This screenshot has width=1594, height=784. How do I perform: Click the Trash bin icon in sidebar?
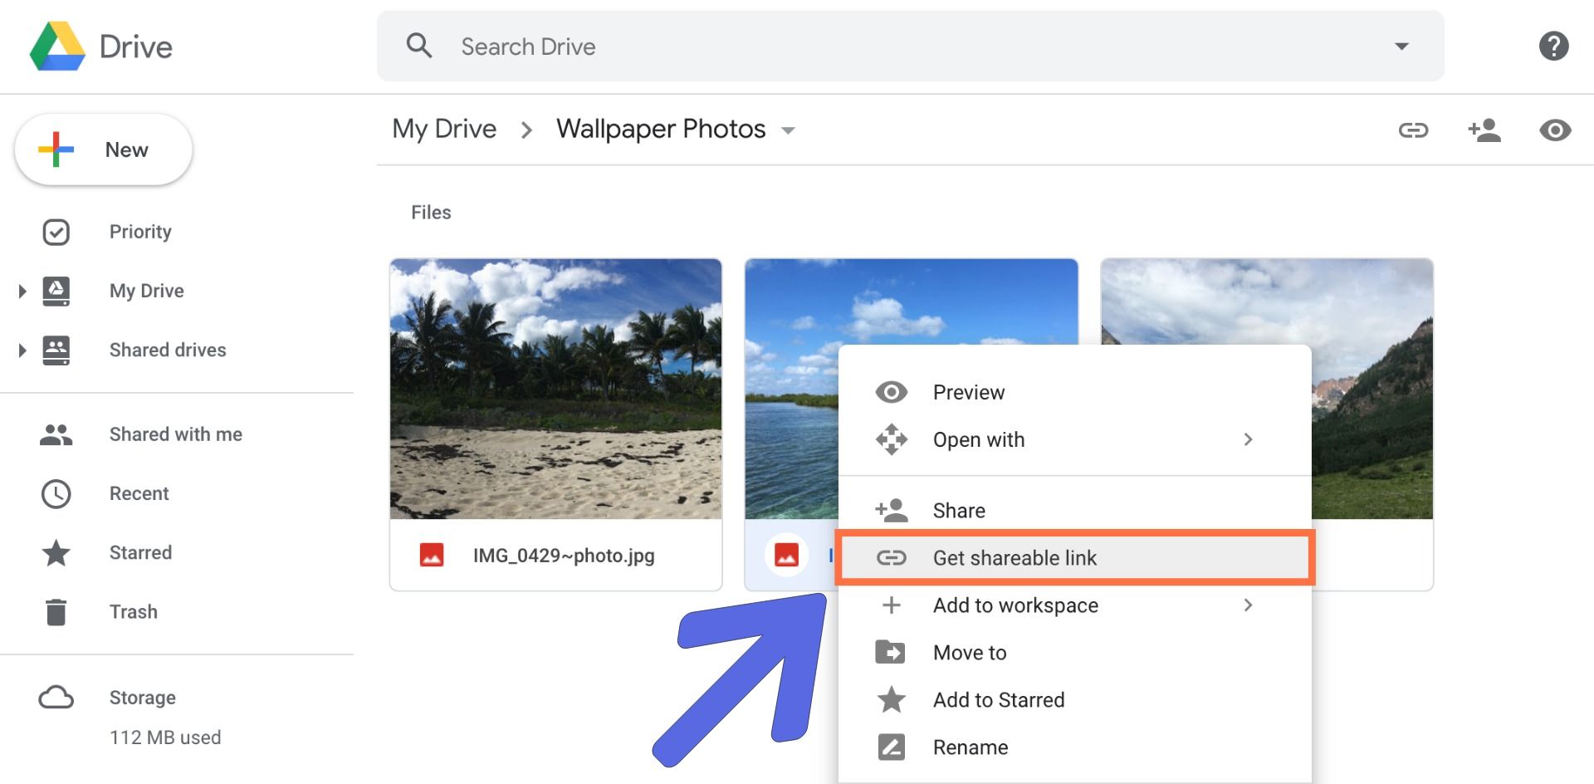(x=56, y=612)
